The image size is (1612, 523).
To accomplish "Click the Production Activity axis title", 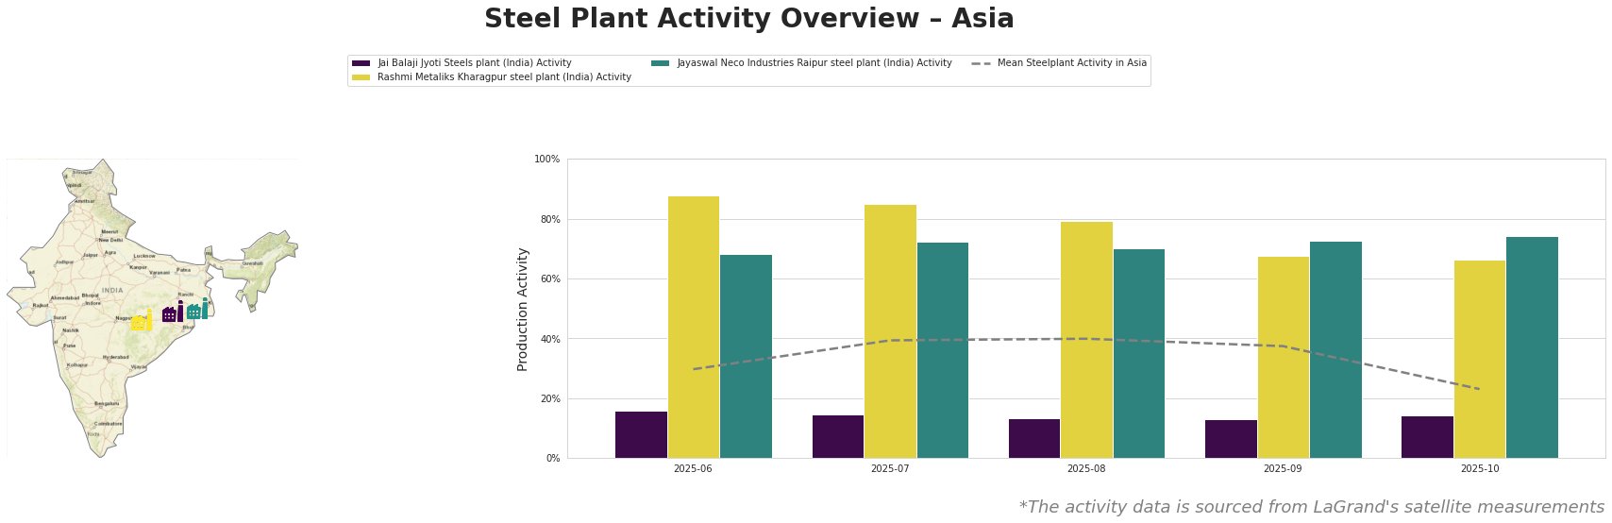I will tap(523, 309).
